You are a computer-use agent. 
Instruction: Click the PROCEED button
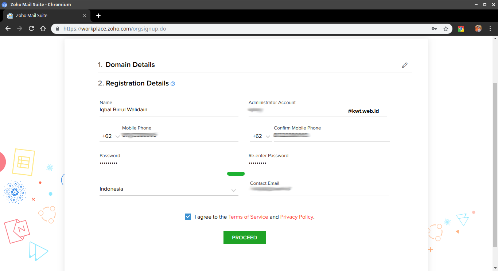pos(244,238)
